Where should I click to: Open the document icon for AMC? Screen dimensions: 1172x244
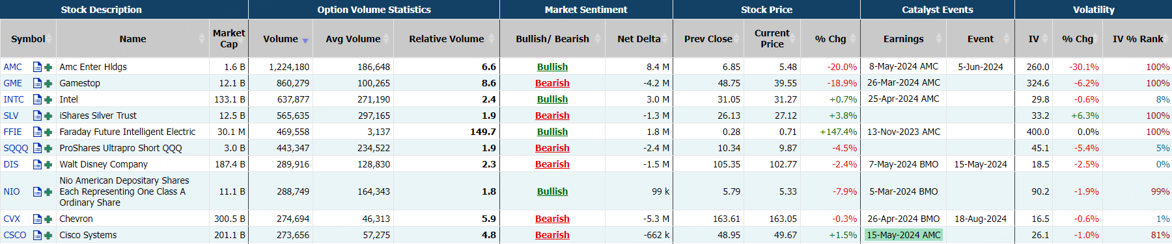(x=37, y=67)
